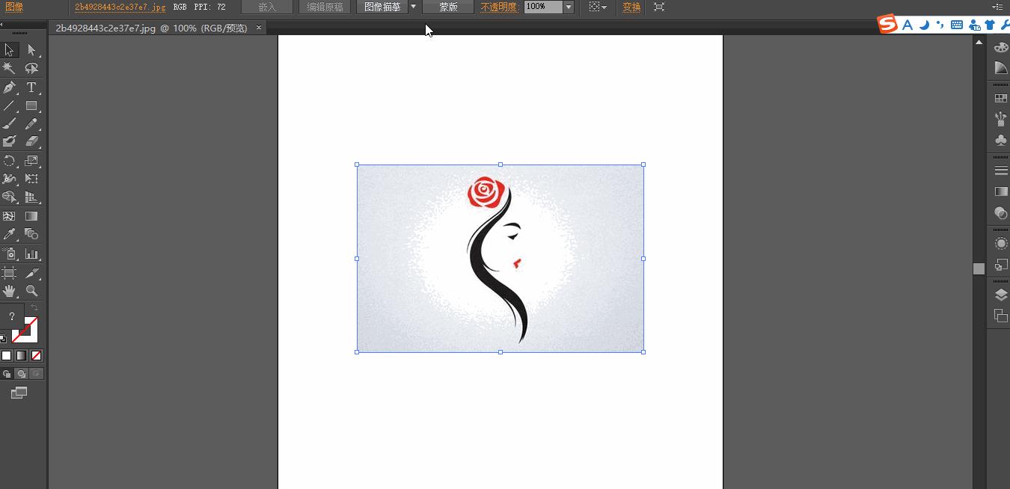This screenshot has width=1010, height=489.
Task: Select the Type tool
Action: (31, 87)
